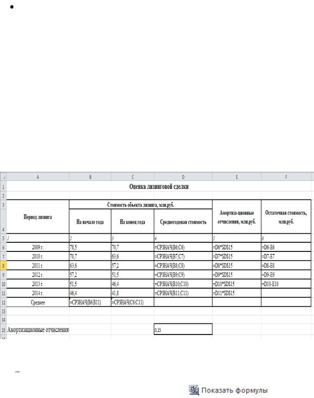Select cell =СРЗНАЧ(B10;C10)
This screenshot has height=398, width=314.
click(183, 284)
